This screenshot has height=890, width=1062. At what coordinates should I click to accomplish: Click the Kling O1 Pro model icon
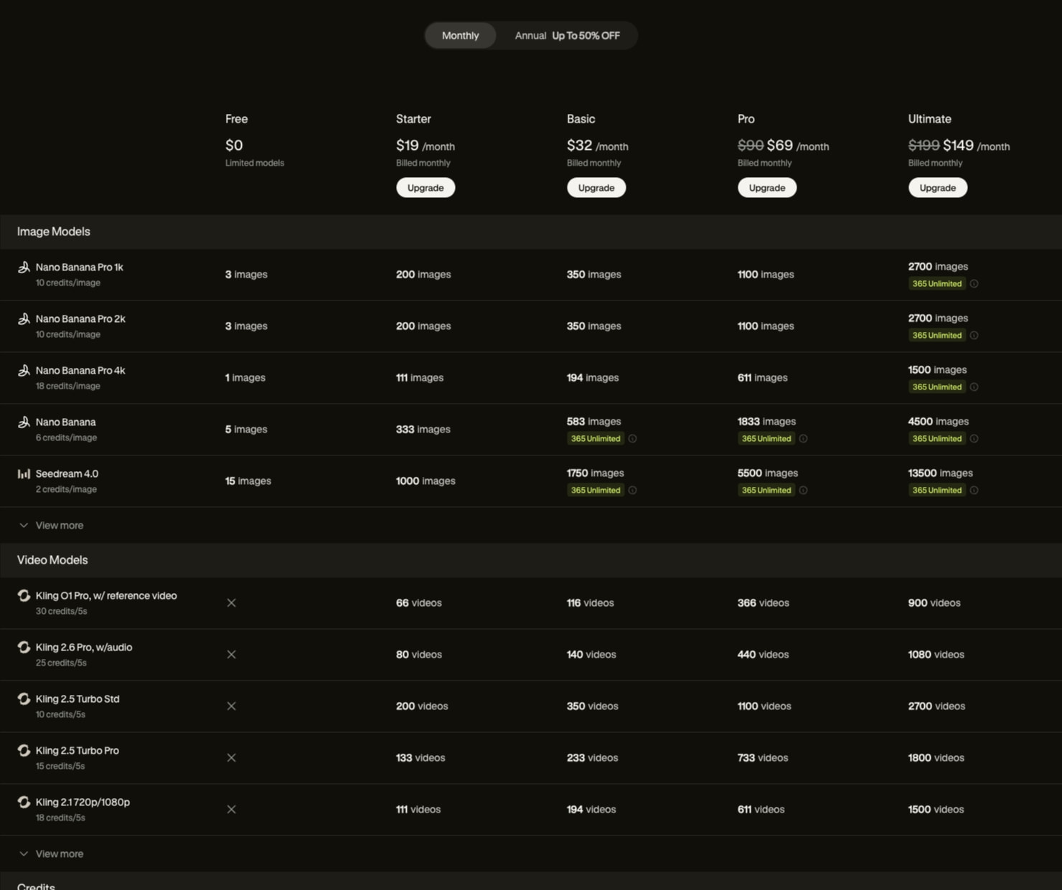(24, 595)
